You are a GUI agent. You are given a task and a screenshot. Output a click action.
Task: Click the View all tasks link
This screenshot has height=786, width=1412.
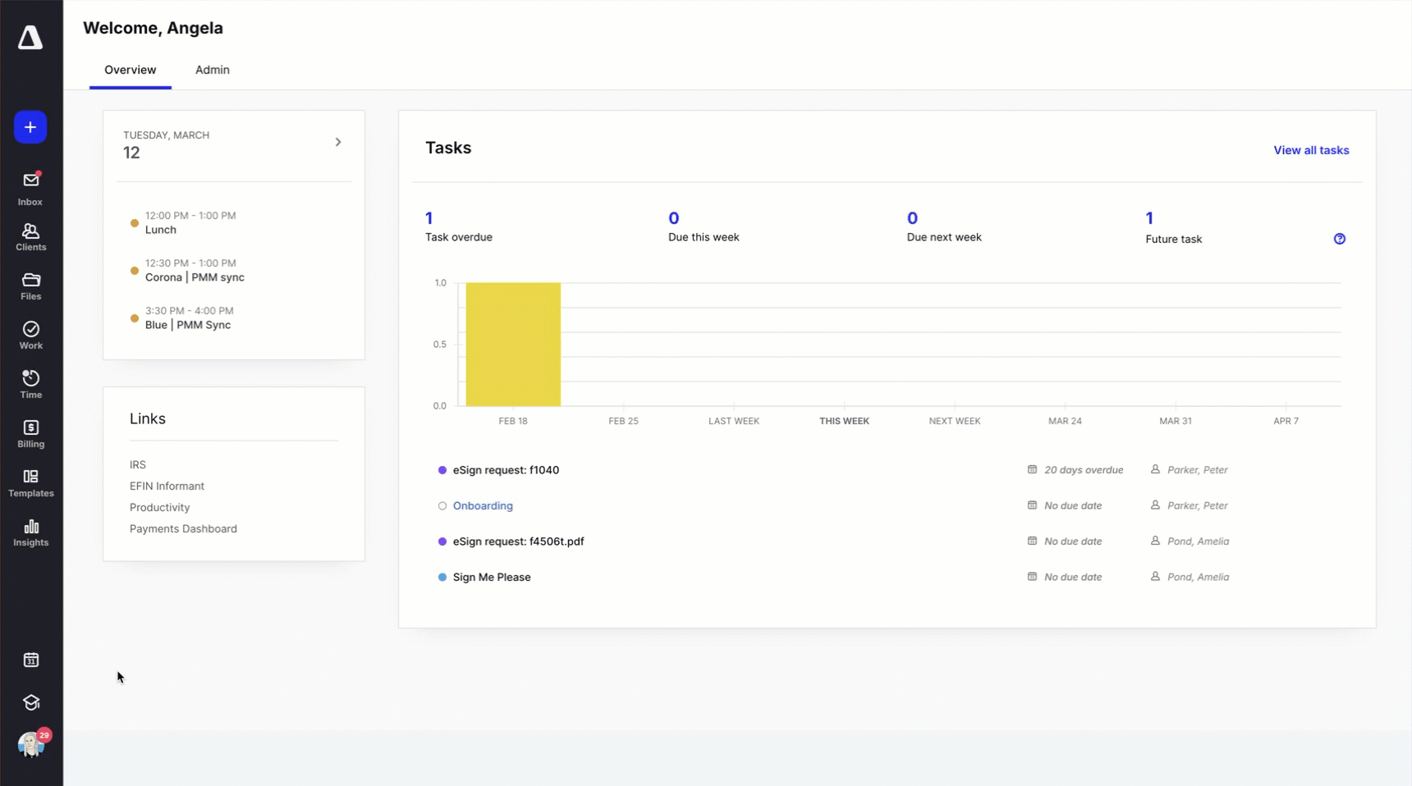(x=1311, y=150)
